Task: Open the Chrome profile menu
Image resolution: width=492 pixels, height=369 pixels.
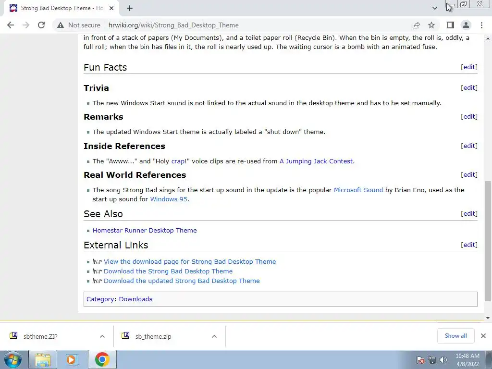Action: 466,25
